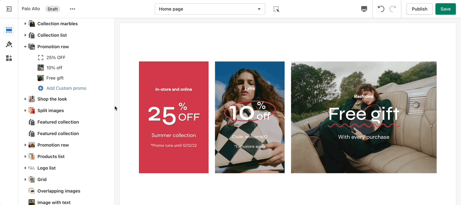Viewport: 461px width, 205px height.
Task: Expand the Logo list section
Action: point(25,168)
